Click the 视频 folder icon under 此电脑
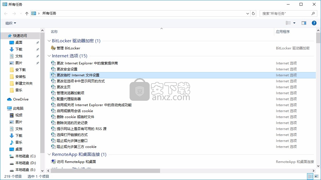 12,115
